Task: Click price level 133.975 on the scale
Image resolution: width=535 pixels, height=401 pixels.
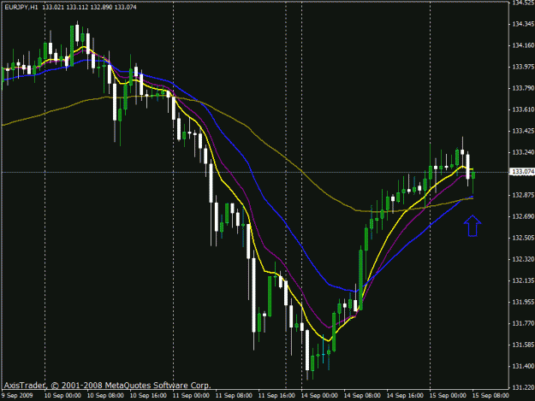Action: point(523,67)
